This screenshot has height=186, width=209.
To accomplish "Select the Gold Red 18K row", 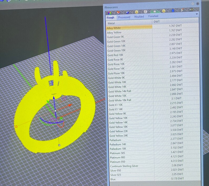I will [x=153, y=54].
